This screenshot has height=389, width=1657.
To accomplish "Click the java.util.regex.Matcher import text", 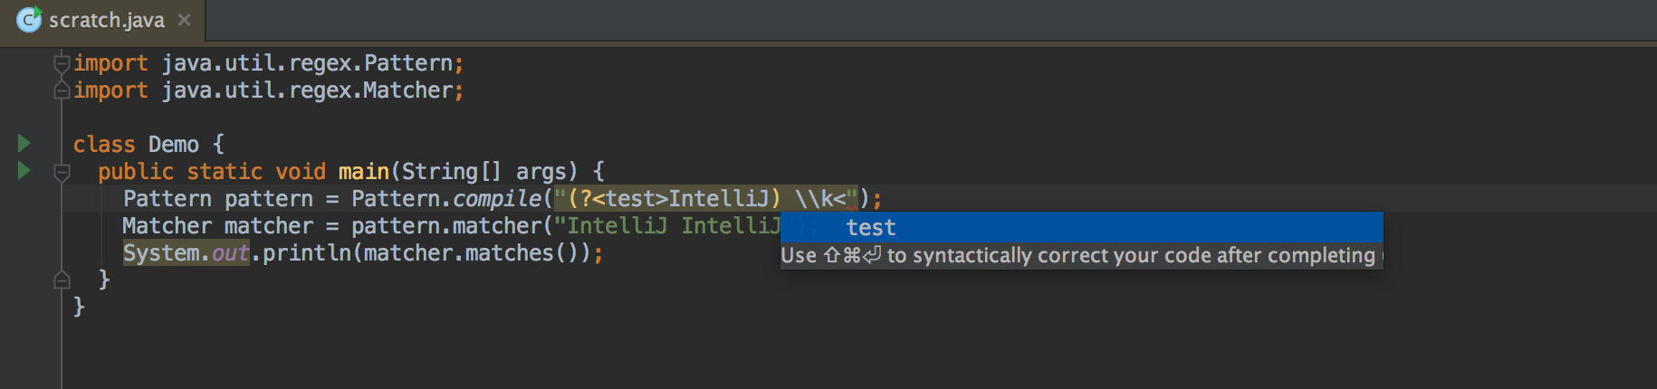I will (307, 90).
